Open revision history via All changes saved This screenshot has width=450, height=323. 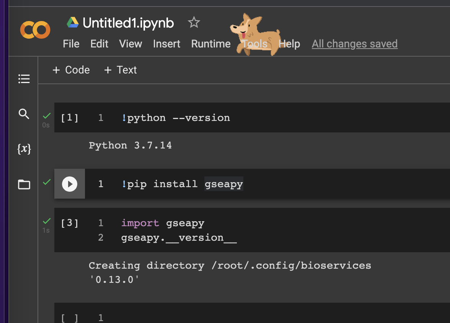(x=354, y=44)
